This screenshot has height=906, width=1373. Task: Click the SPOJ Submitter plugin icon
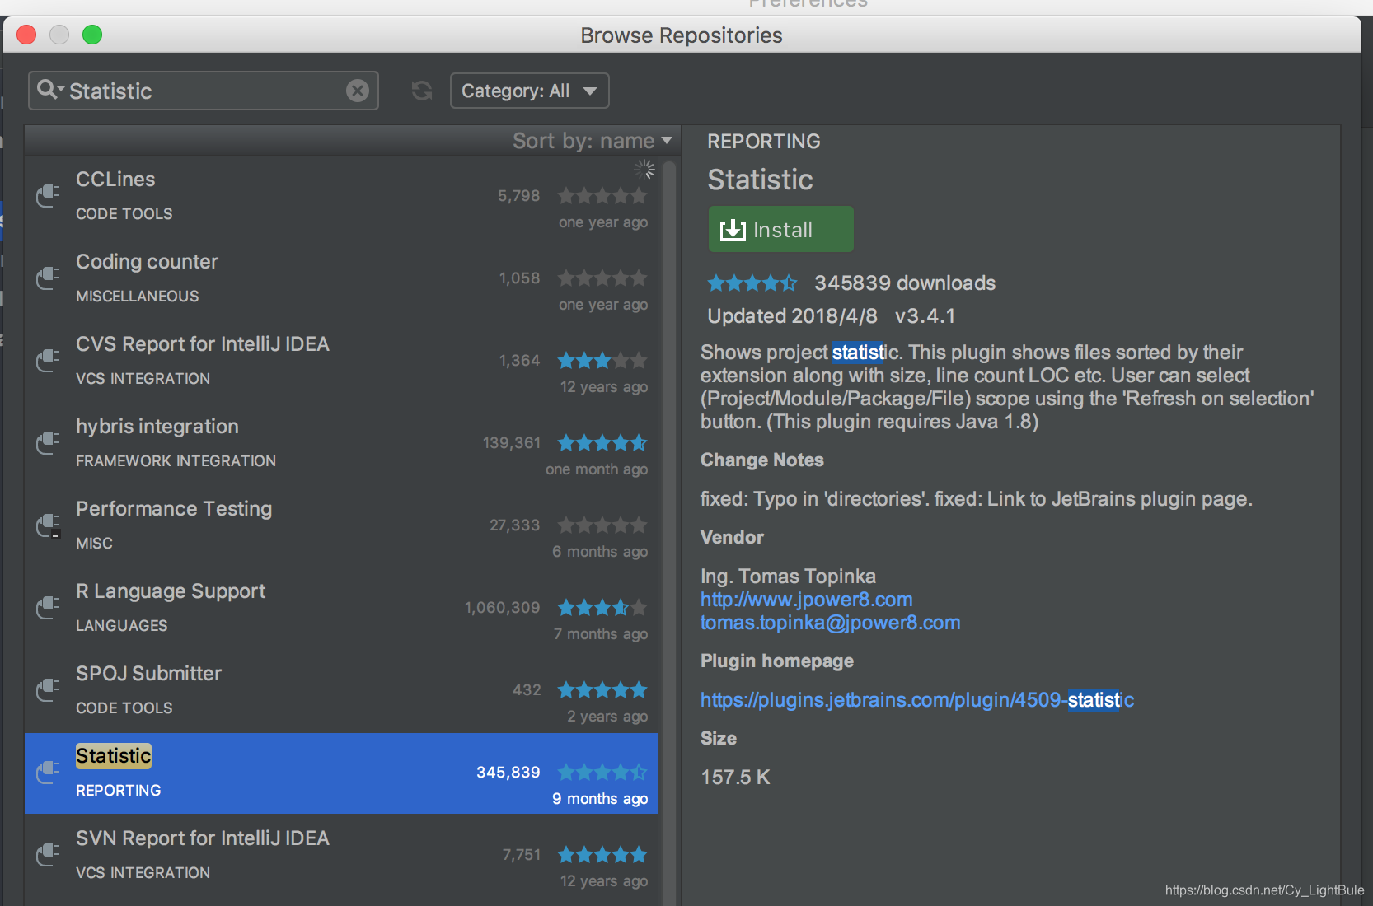pyautogui.click(x=48, y=689)
